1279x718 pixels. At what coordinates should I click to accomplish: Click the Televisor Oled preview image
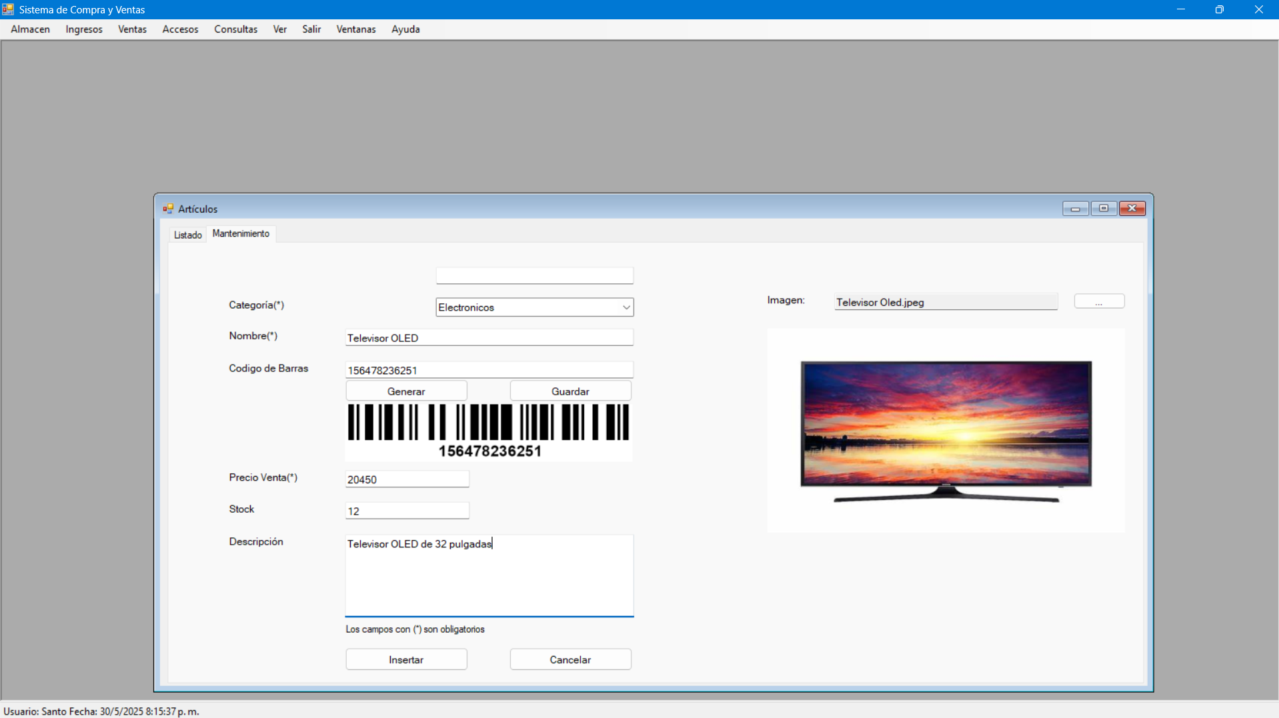coord(946,430)
